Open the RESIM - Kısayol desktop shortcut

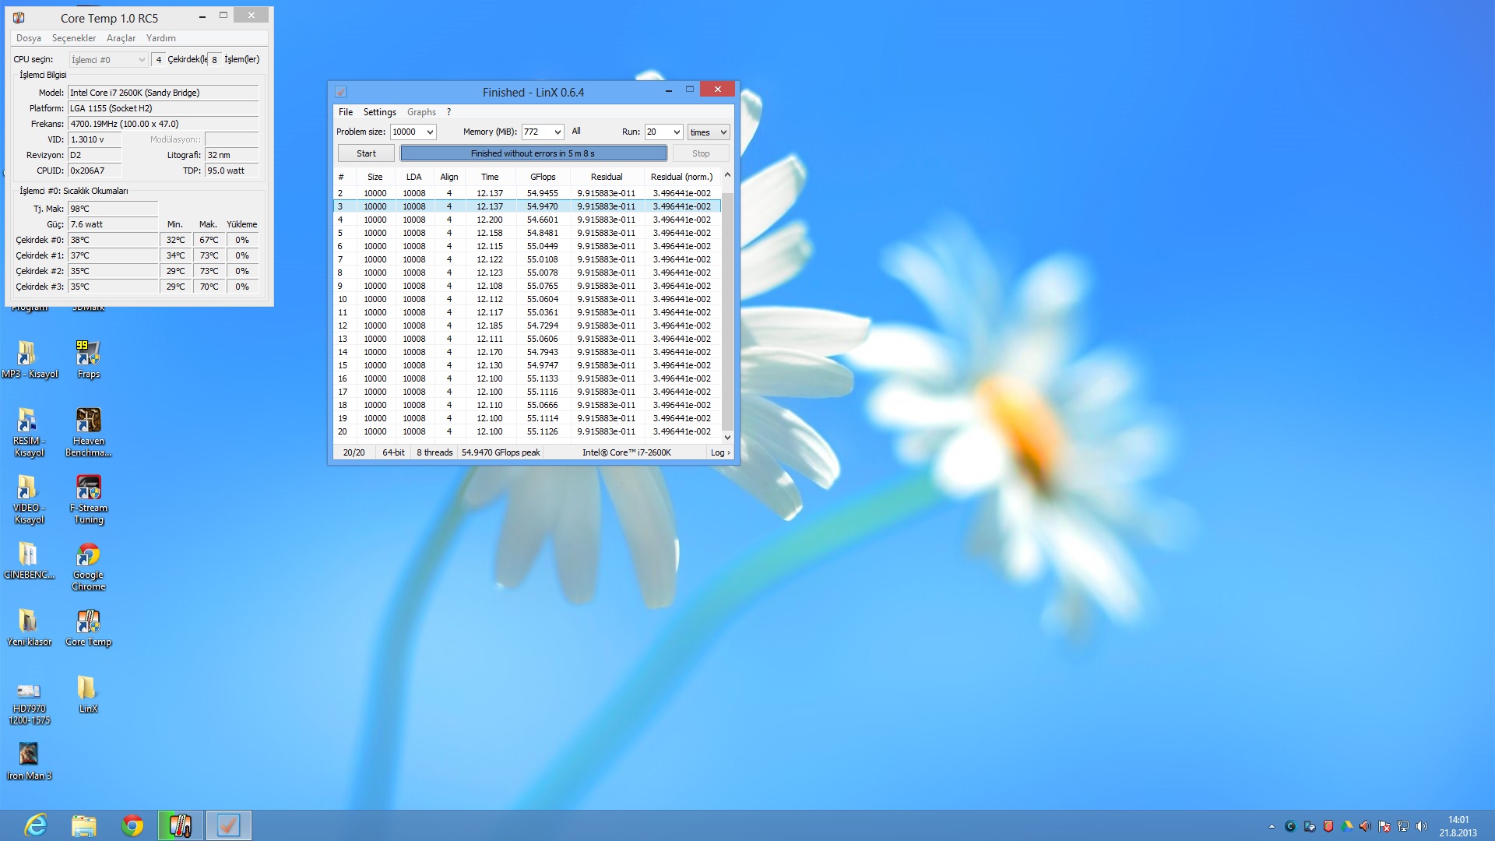(29, 431)
